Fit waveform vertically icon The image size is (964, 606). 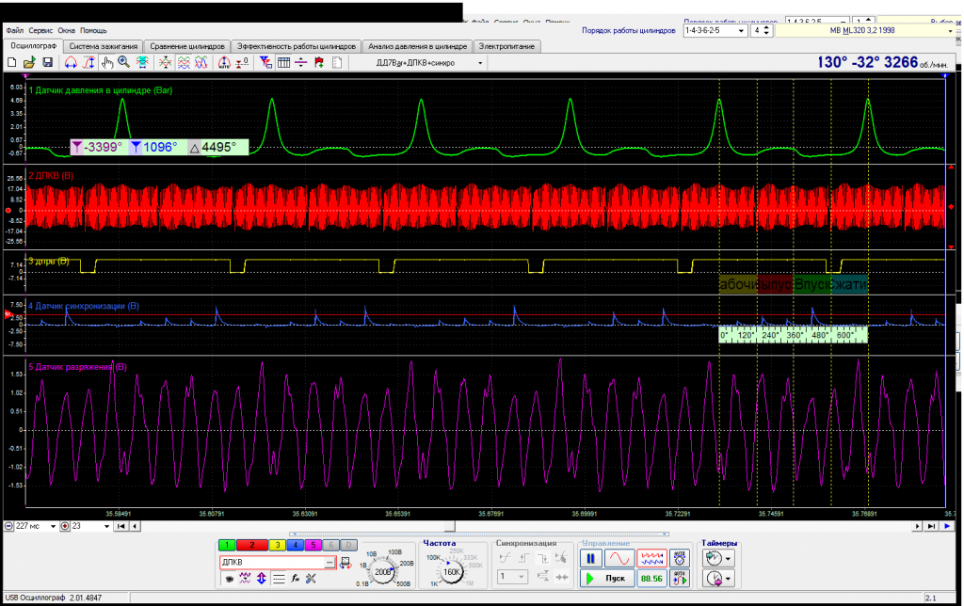tap(89, 63)
